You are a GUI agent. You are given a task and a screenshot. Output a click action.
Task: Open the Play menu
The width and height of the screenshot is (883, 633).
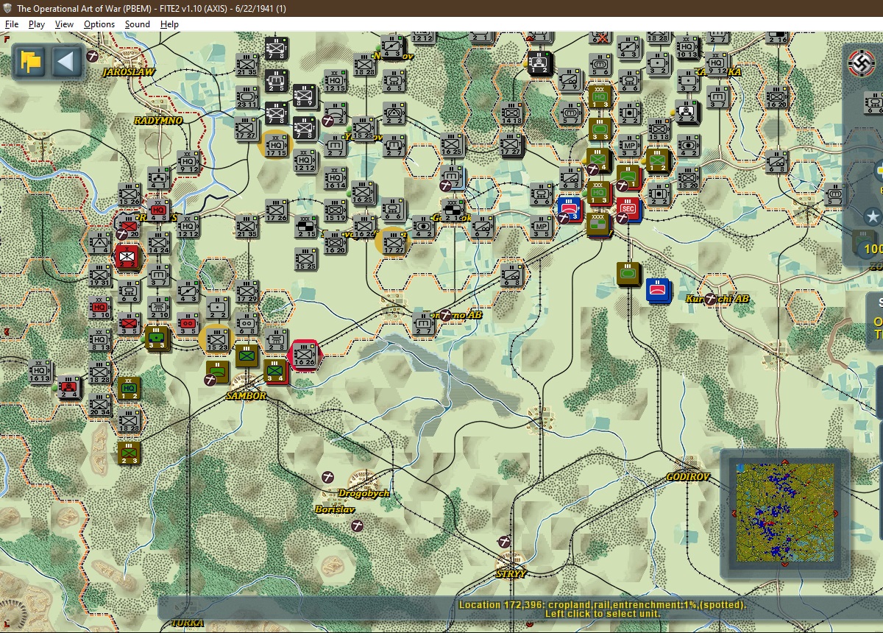click(37, 24)
